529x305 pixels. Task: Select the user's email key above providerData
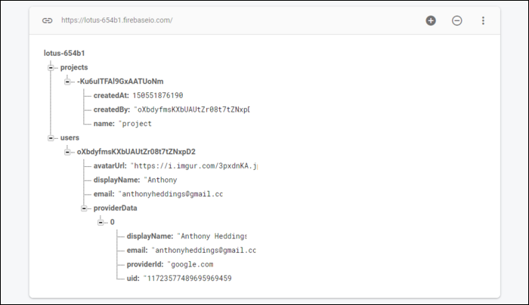(x=104, y=194)
